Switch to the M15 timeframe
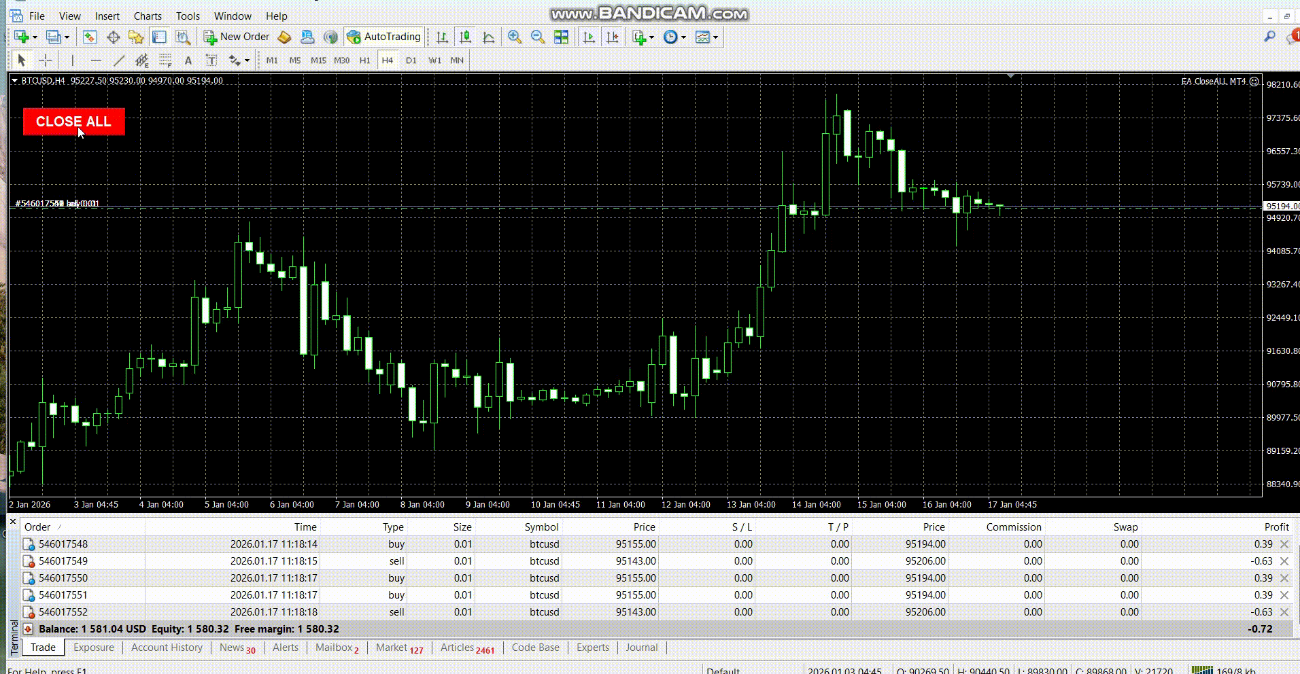The image size is (1300, 674). tap(318, 60)
